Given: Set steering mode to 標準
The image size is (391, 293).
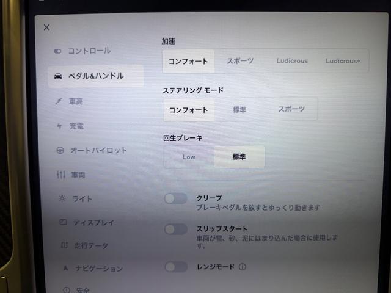Looking at the screenshot, I should click(239, 110).
